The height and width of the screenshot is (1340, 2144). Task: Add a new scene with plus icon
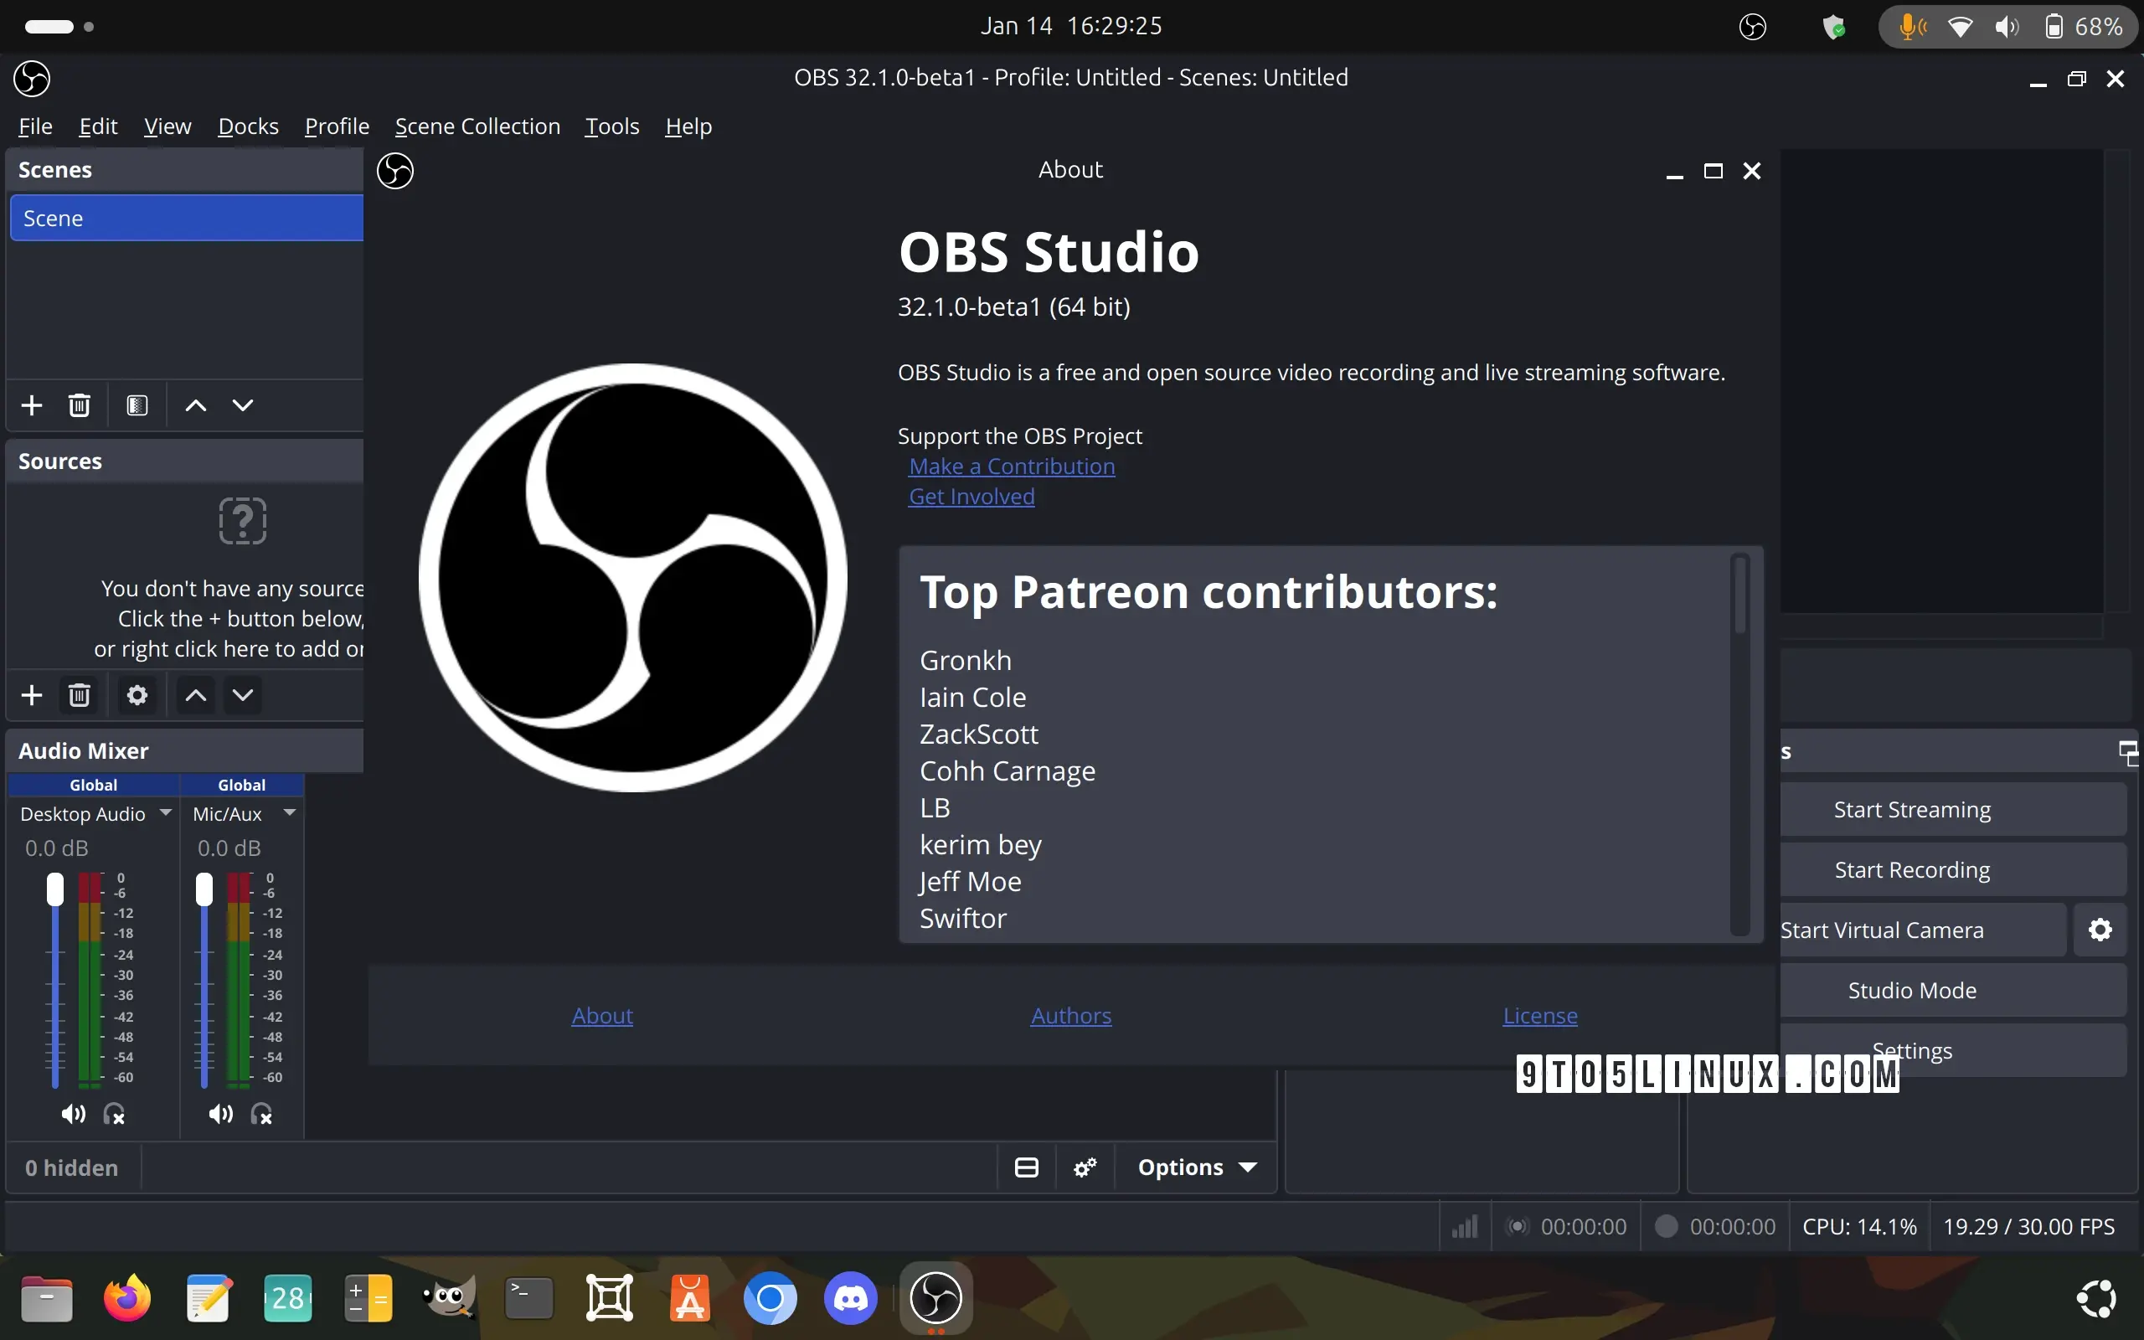(32, 405)
